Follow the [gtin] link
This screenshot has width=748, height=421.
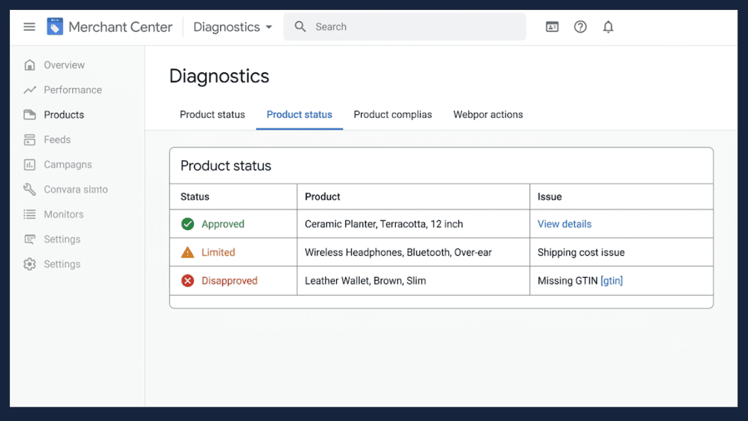click(x=611, y=281)
